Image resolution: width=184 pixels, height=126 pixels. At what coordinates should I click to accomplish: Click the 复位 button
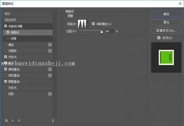(166, 22)
